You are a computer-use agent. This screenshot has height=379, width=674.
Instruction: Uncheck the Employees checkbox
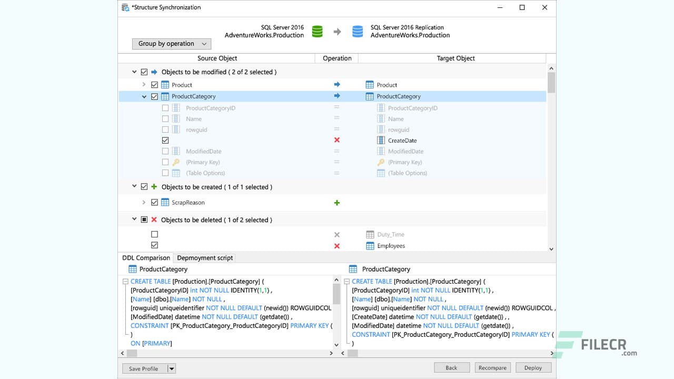click(155, 245)
